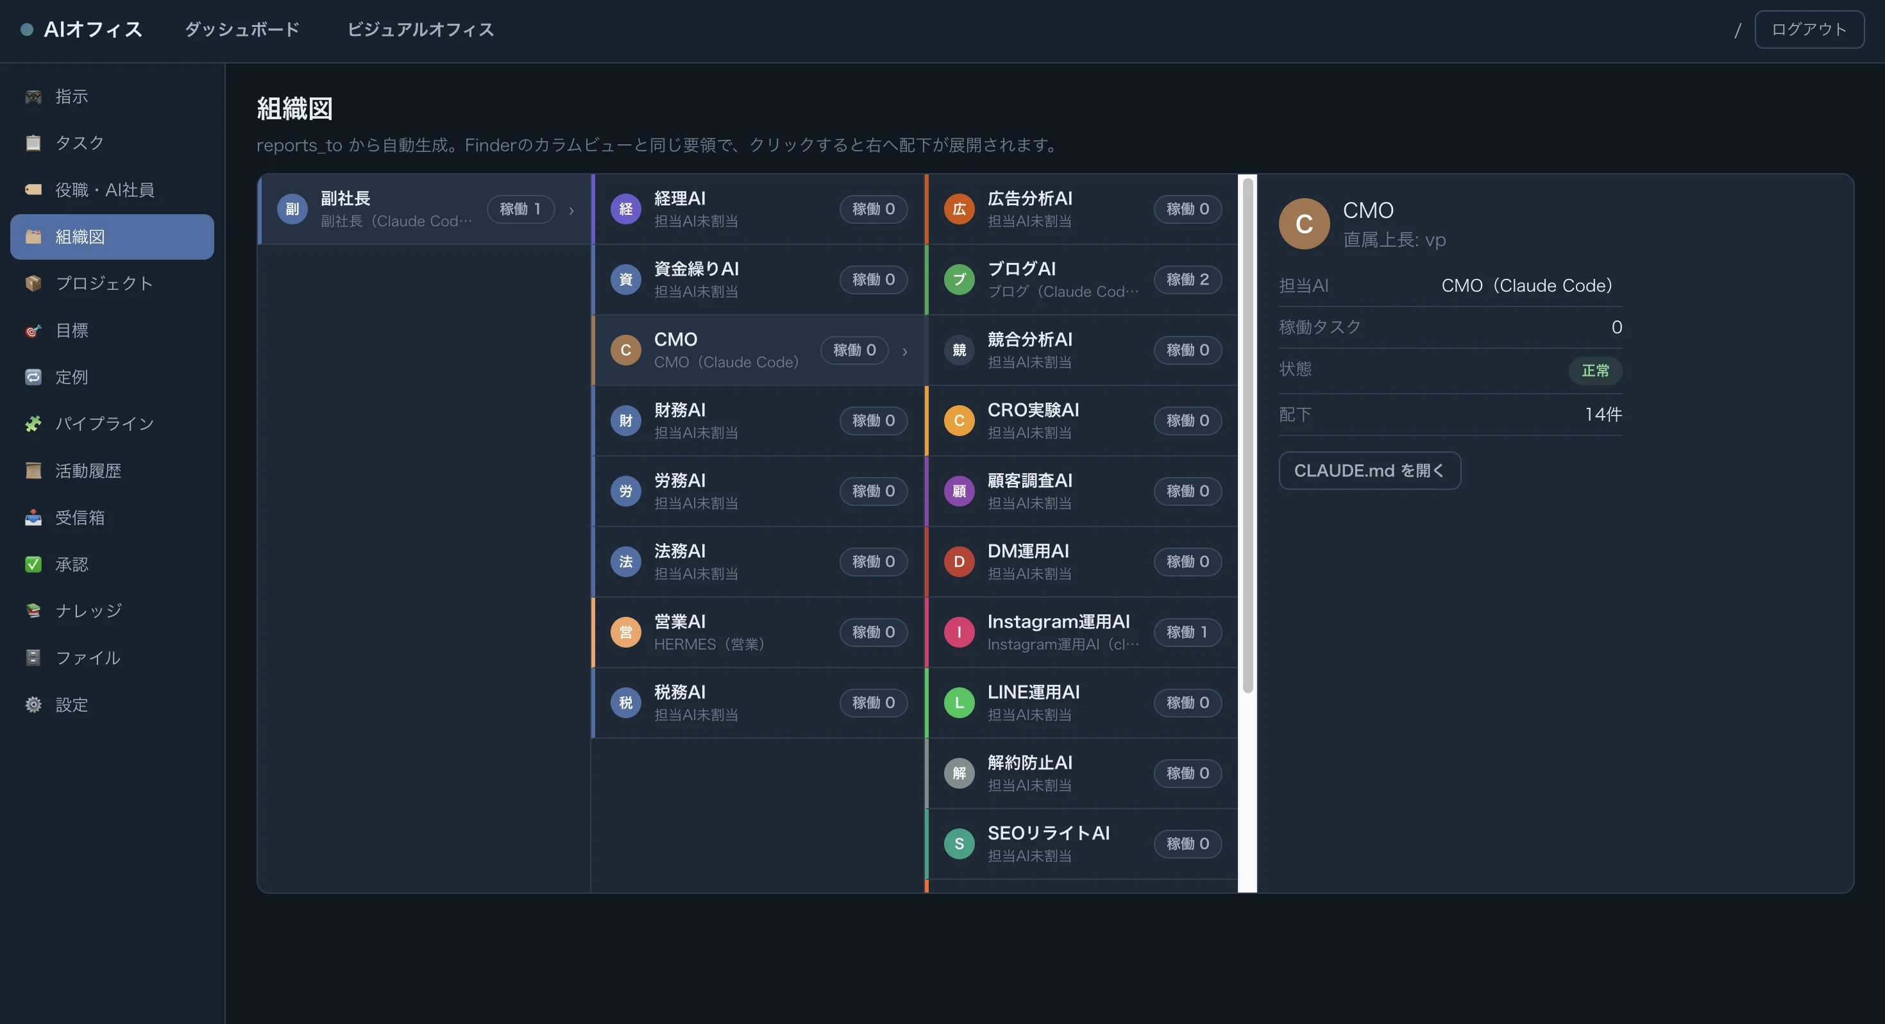The height and width of the screenshot is (1024, 1885).
Task: Click the 資 avatar of 資金繰りAI
Action: click(625, 280)
